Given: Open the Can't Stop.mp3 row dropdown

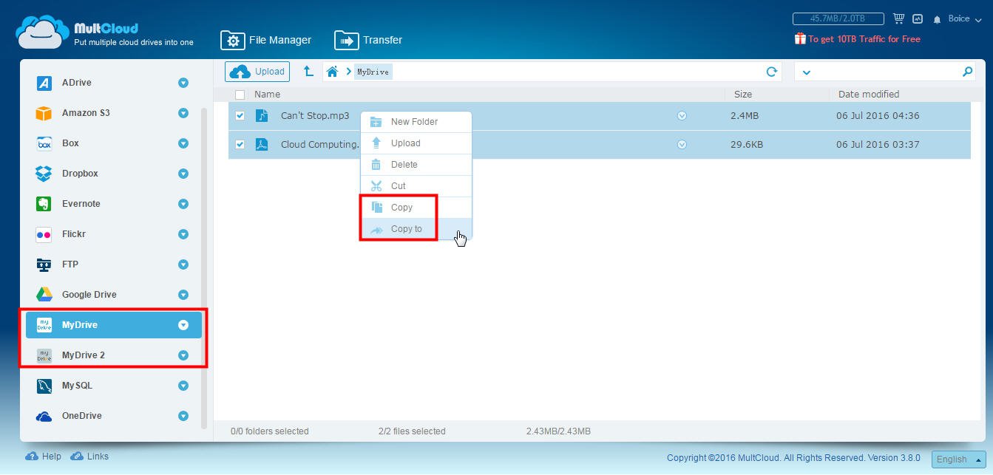Looking at the screenshot, I should click(682, 116).
